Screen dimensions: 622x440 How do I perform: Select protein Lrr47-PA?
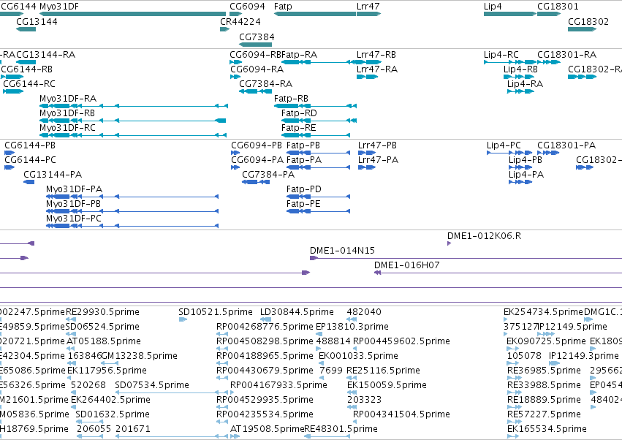point(367,167)
